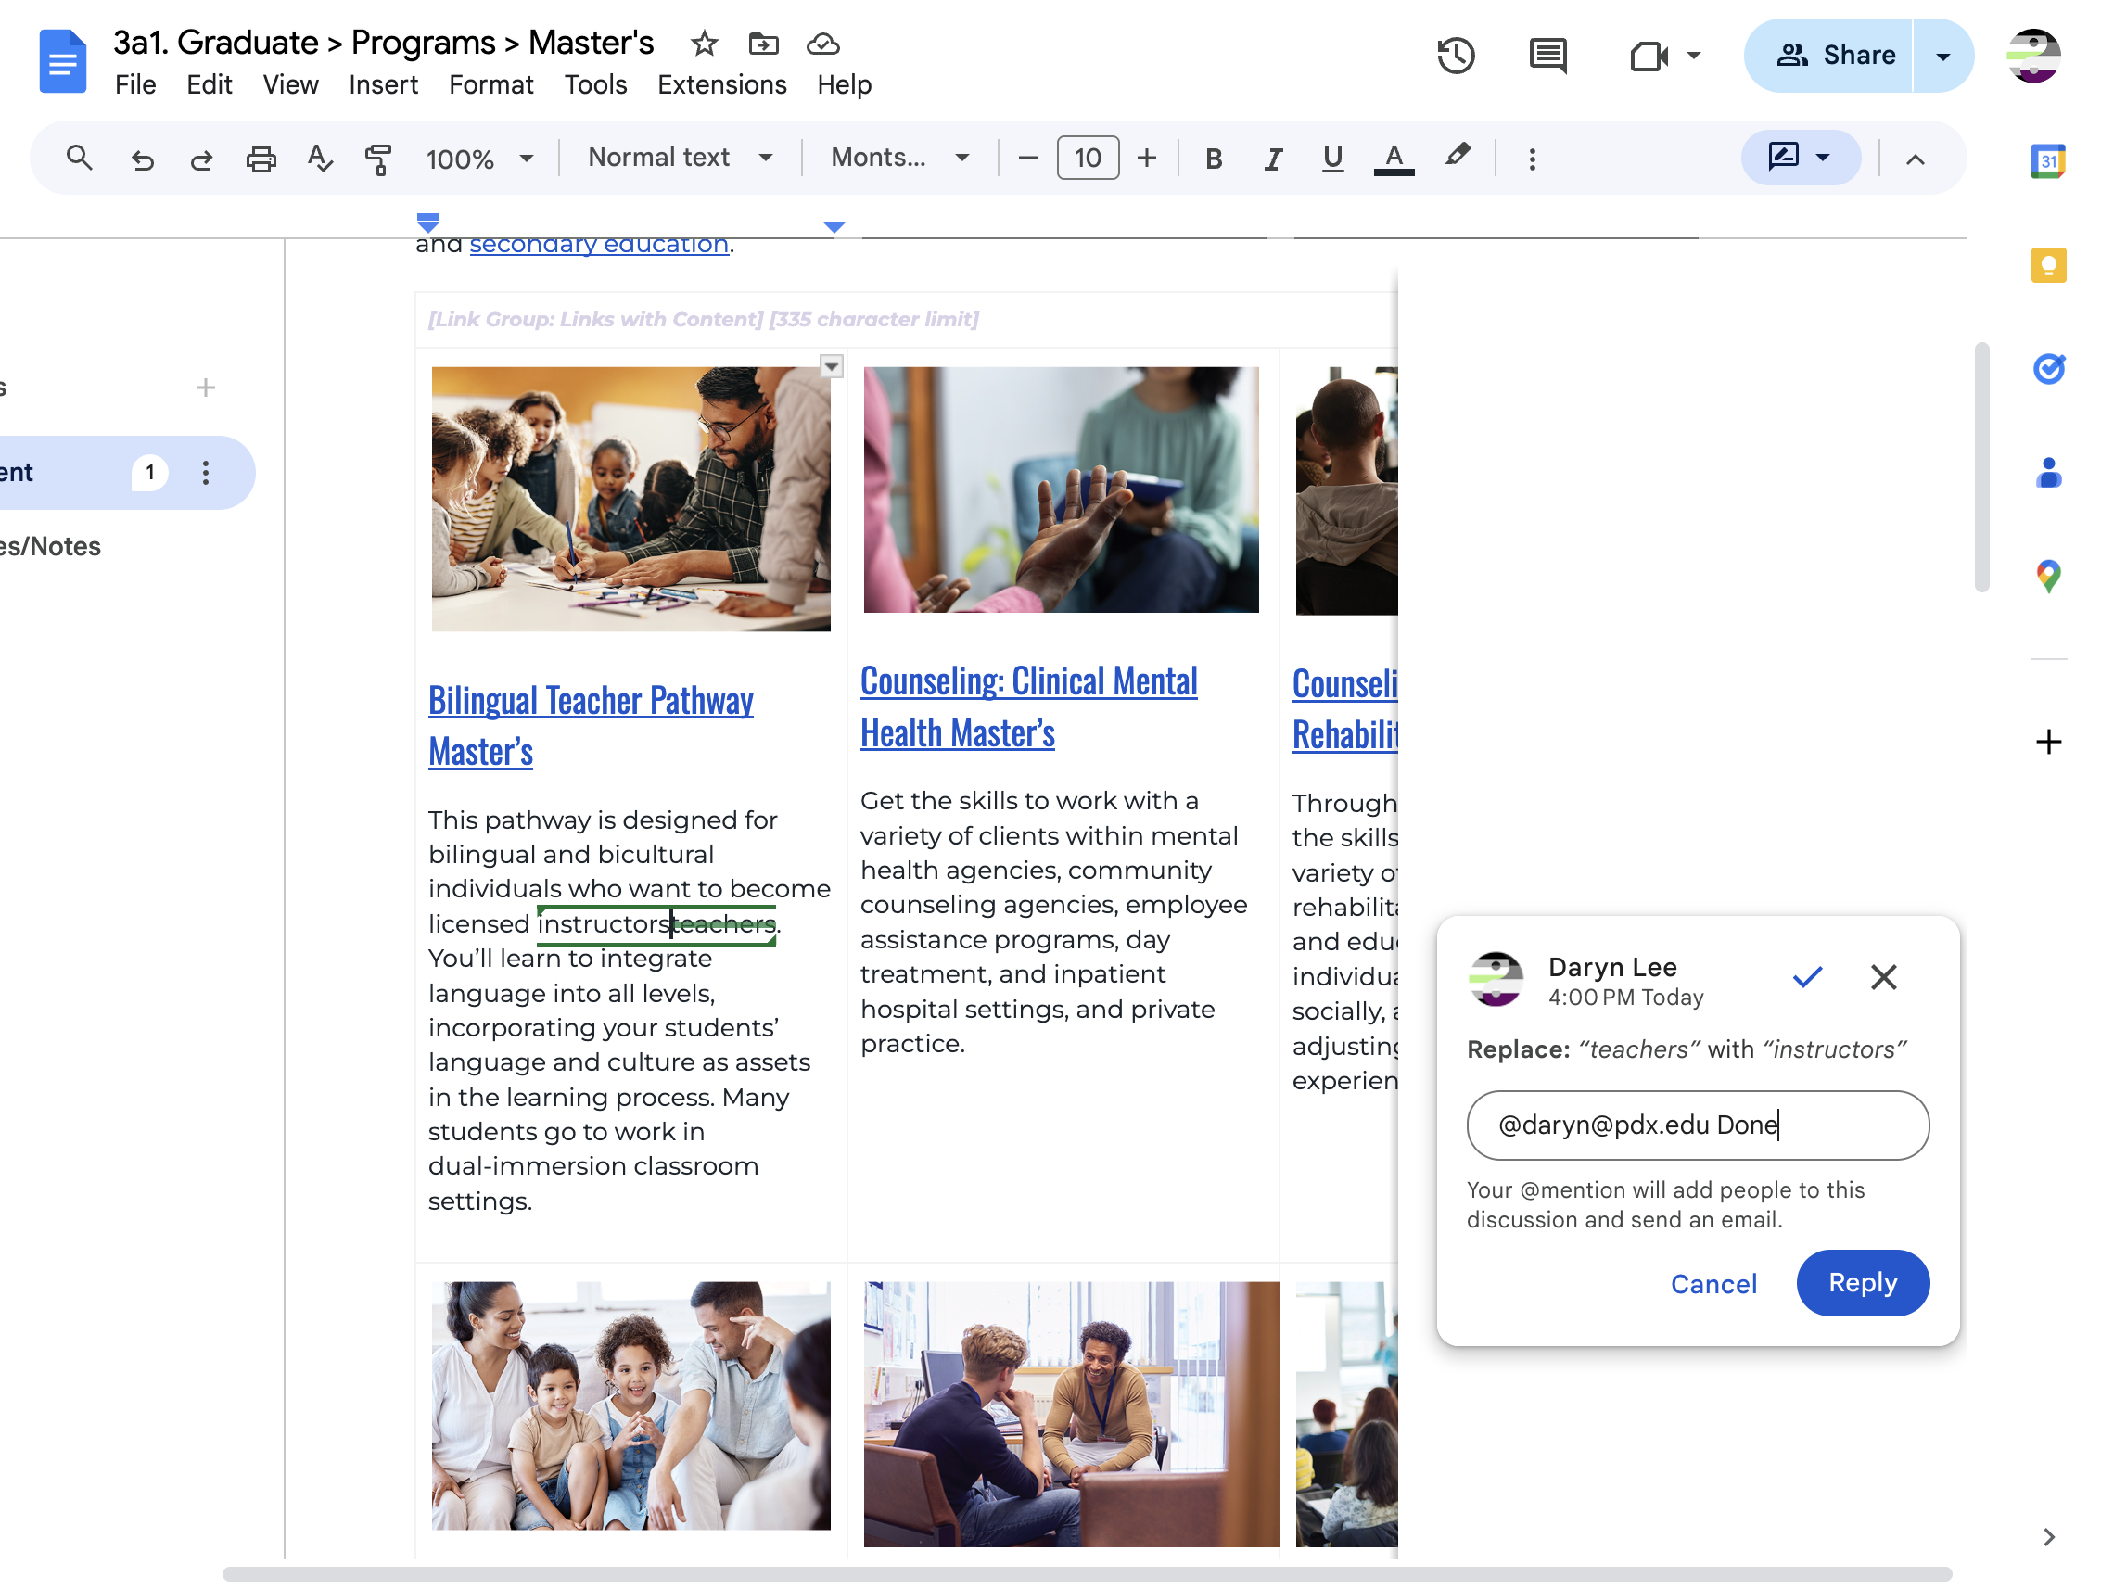Print the document
Viewport: 2101px width, 1589px height.
click(261, 159)
